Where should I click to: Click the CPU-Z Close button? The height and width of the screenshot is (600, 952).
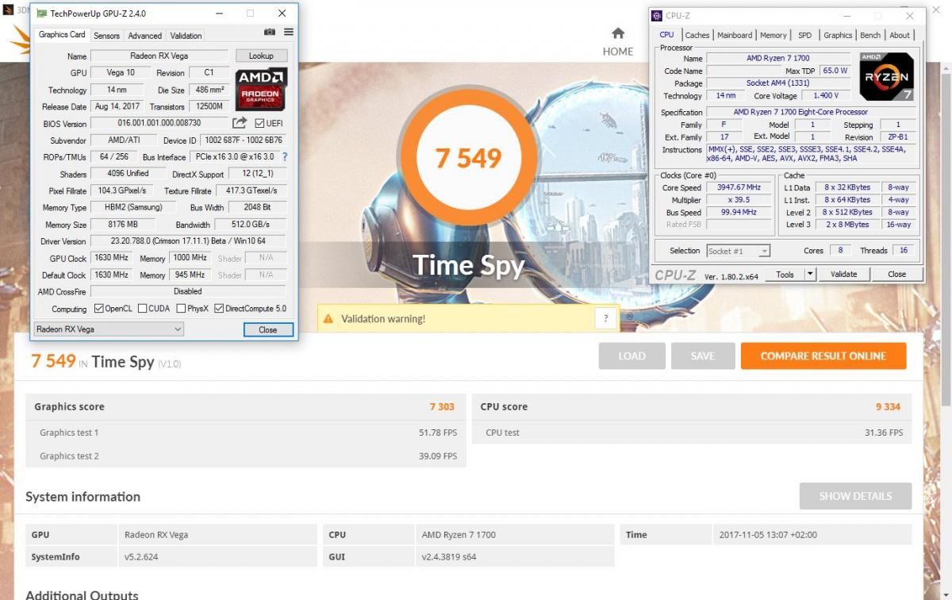(896, 274)
